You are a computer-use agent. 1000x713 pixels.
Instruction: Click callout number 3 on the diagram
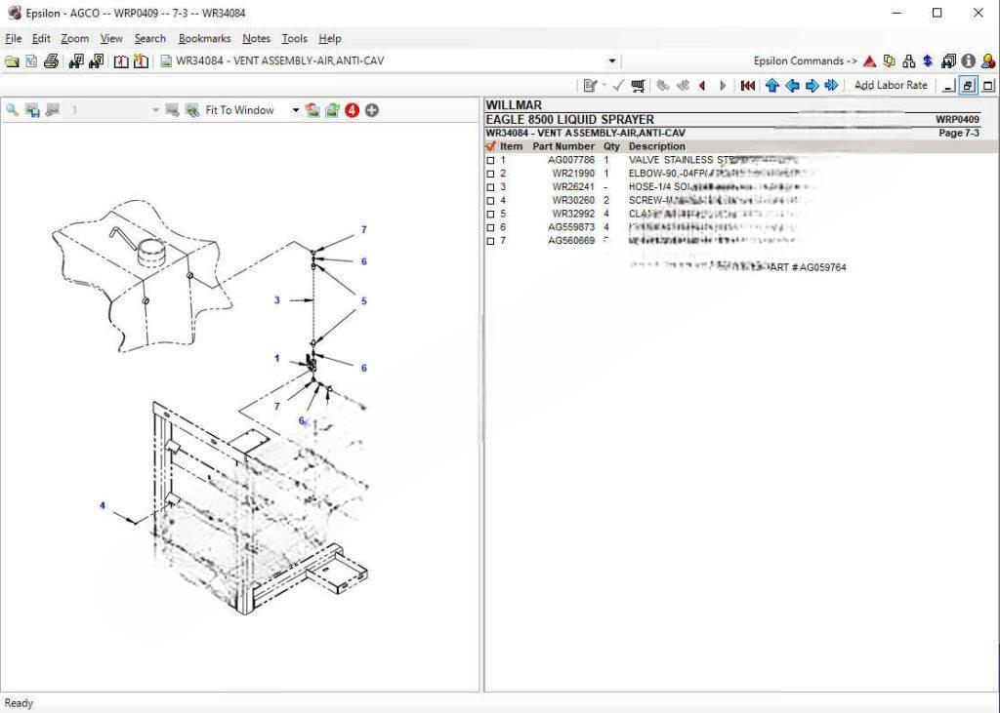(277, 300)
